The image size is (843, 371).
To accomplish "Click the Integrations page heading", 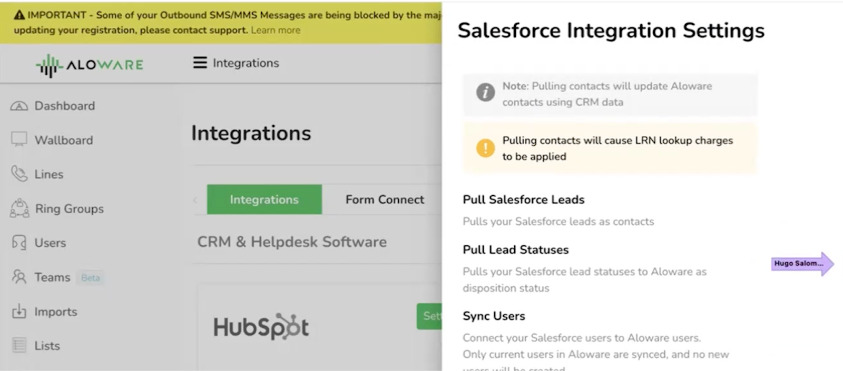I will coord(251,133).
